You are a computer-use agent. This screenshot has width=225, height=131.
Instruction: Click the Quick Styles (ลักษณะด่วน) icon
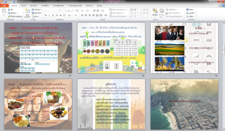161,11
